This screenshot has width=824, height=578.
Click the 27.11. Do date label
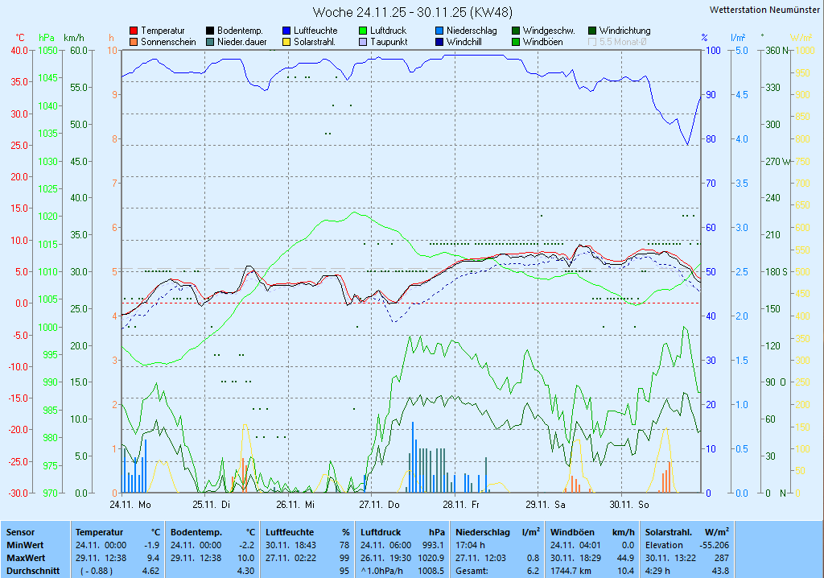379,505
